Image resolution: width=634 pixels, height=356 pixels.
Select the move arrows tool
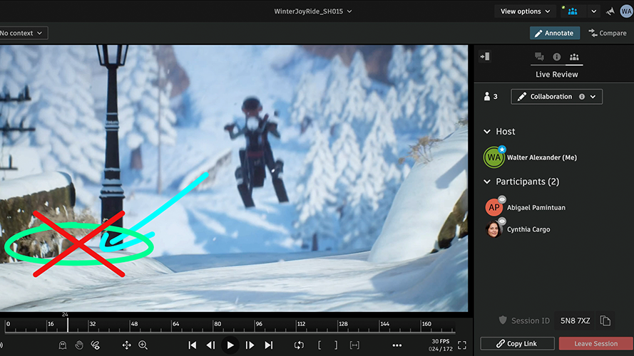(126, 345)
